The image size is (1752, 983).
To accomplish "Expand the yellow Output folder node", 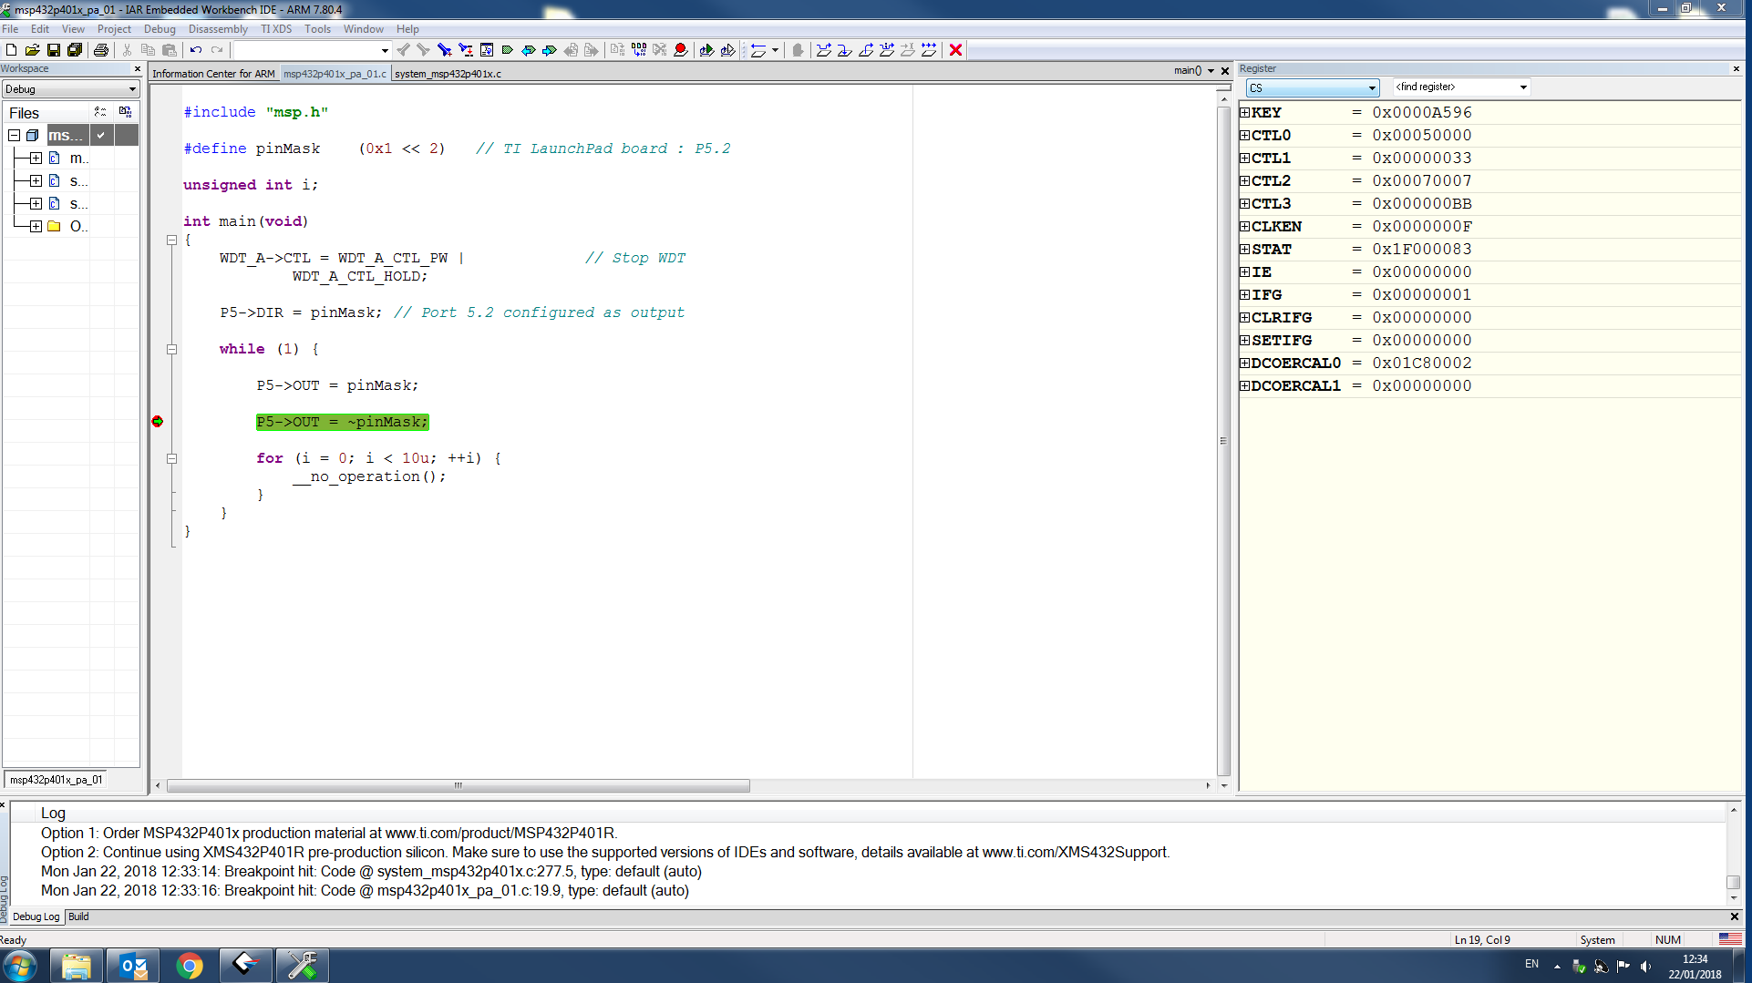I will 36,226.
